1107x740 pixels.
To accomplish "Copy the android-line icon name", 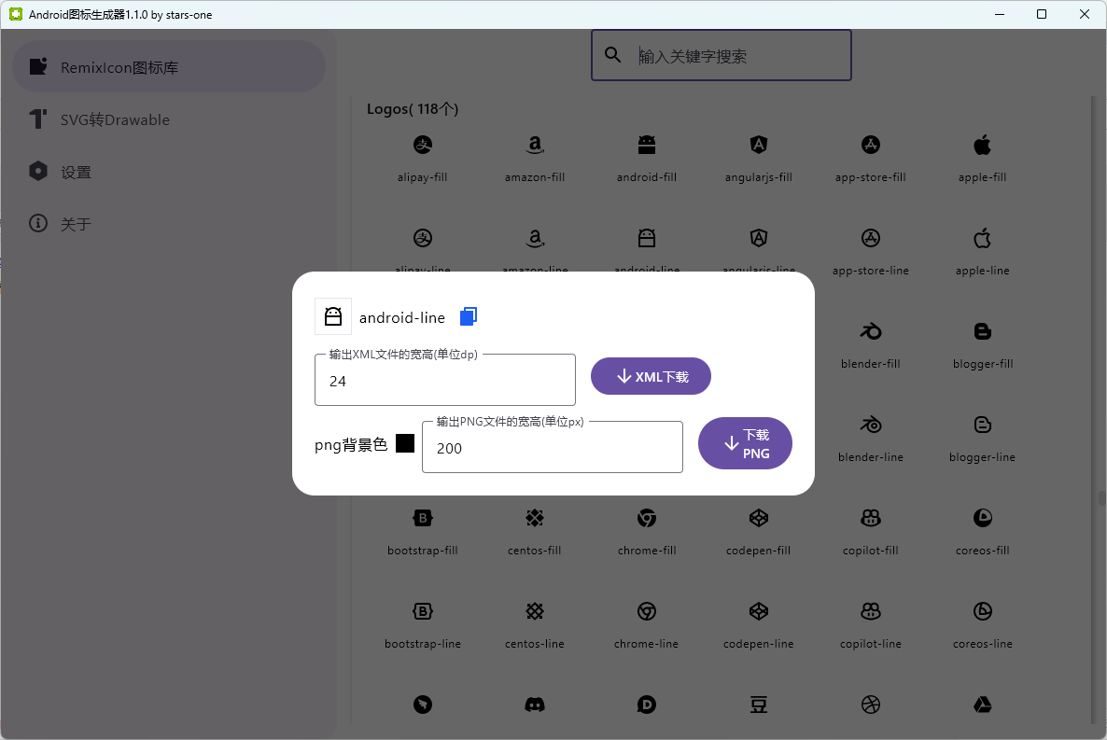I will (468, 317).
